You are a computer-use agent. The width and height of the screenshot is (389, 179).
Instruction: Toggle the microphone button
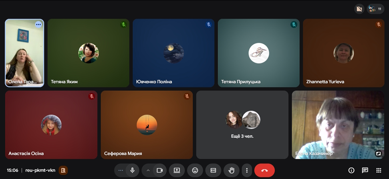point(132,170)
